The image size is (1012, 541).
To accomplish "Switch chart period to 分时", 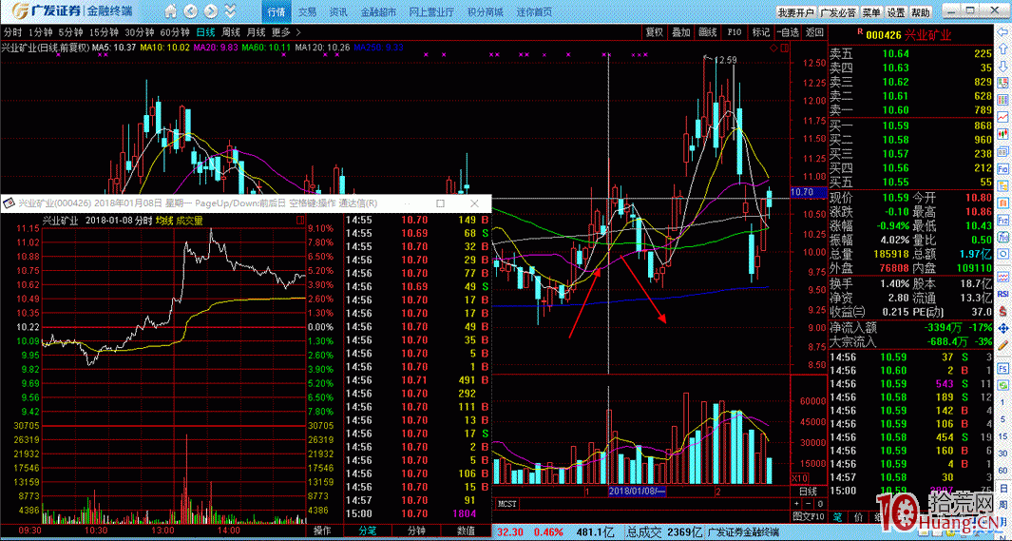I will (11, 32).
